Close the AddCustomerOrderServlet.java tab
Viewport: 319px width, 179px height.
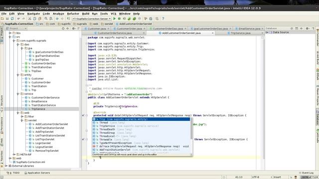(213, 33)
